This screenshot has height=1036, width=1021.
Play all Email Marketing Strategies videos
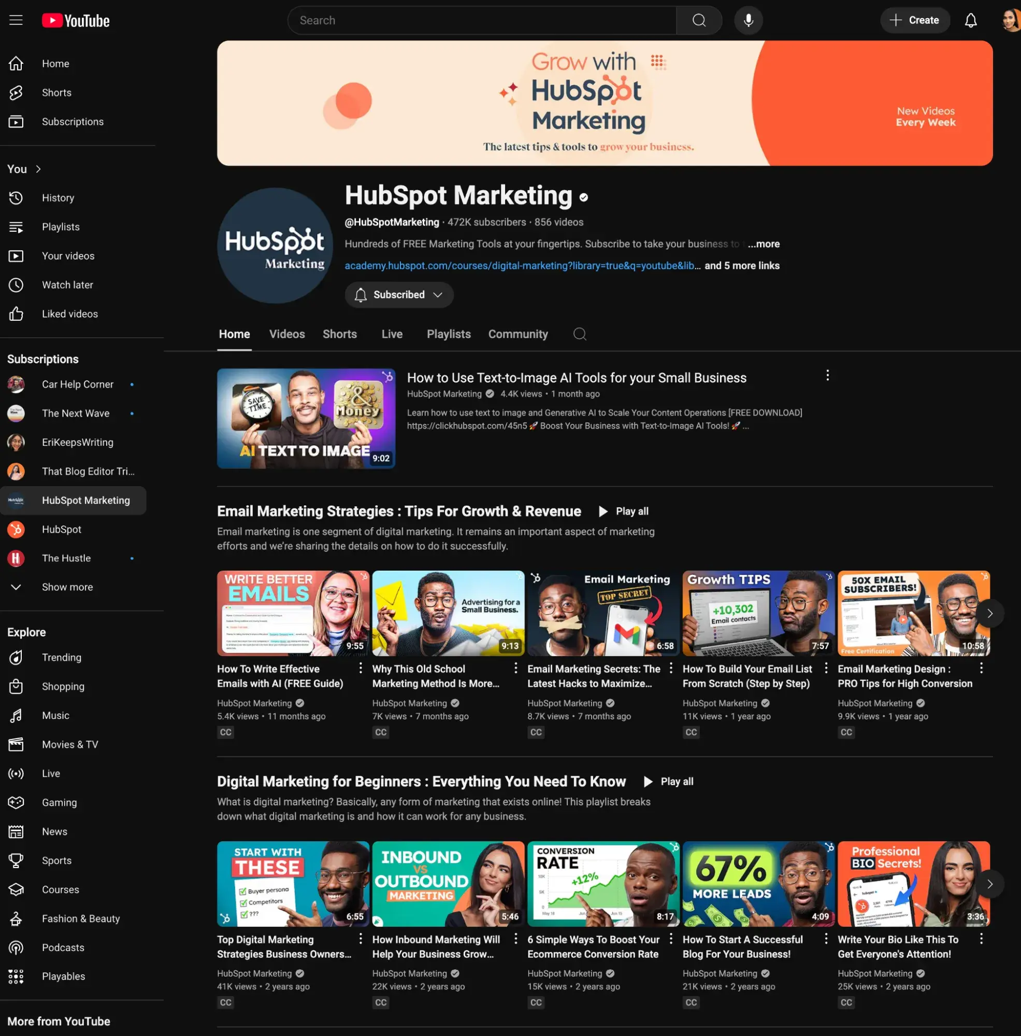click(x=623, y=511)
